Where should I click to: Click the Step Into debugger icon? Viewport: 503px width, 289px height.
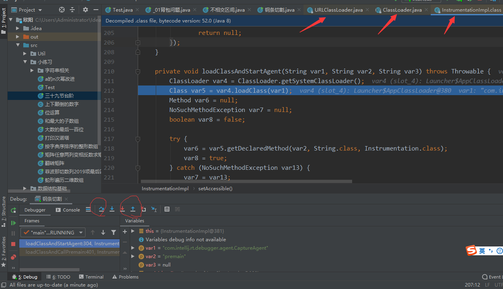[x=112, y=209]
